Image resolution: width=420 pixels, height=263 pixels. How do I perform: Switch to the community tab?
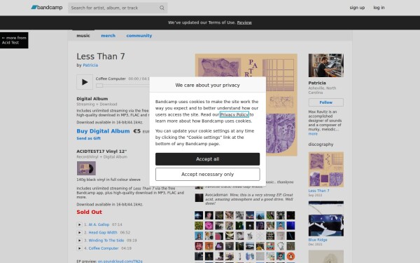(139, 36)
